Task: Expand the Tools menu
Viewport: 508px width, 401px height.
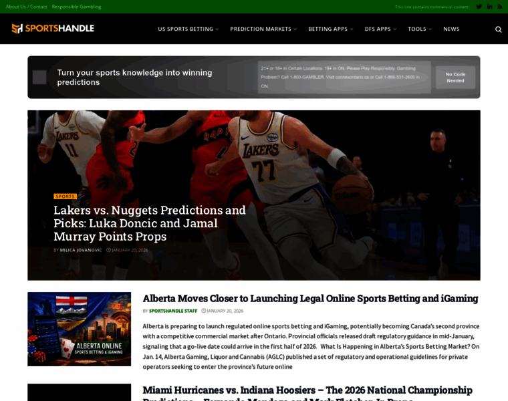Action: pyautogui.click(x=420, y=29)
